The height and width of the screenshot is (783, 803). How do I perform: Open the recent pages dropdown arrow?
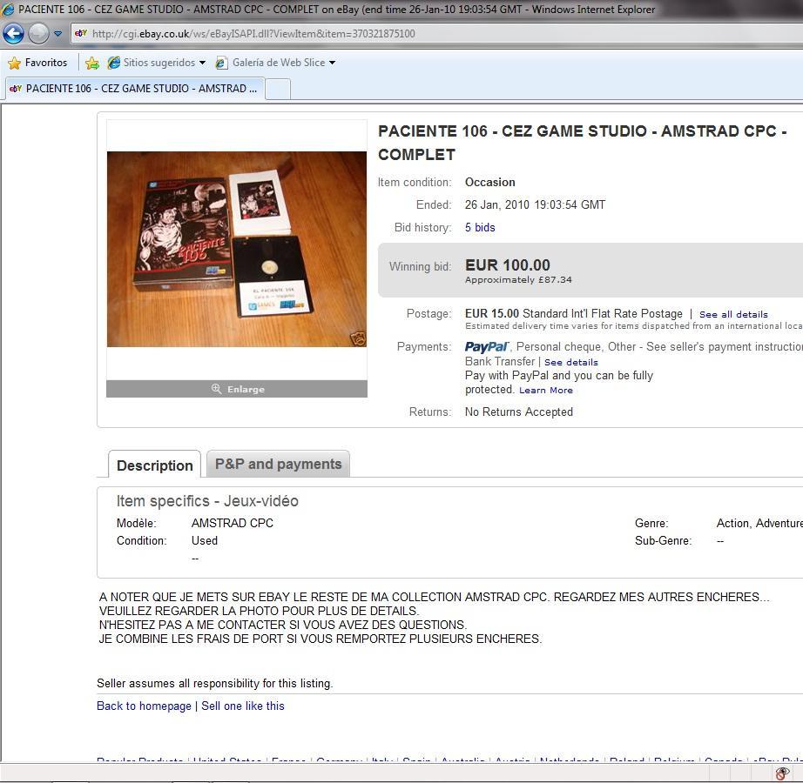click(x=57, y=34)
